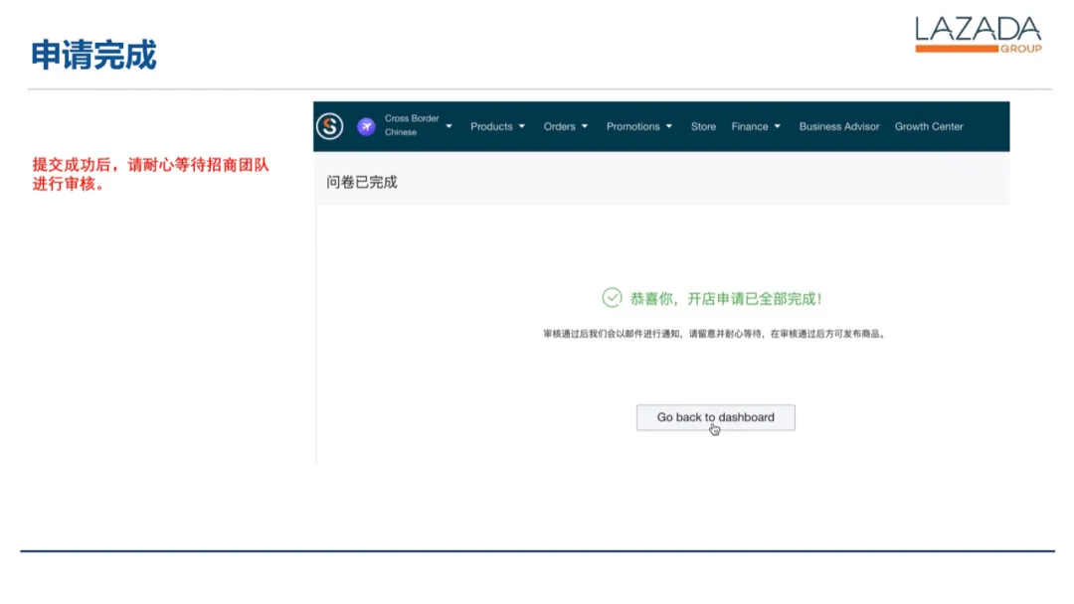Open the Store section in navbar
The height and width of the screenshot is (604, 1074).
703,126
